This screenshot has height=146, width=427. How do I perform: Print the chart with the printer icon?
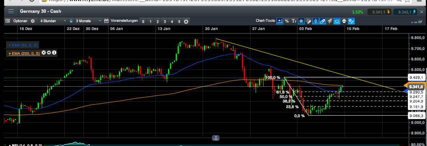click(x=344, y=21)
